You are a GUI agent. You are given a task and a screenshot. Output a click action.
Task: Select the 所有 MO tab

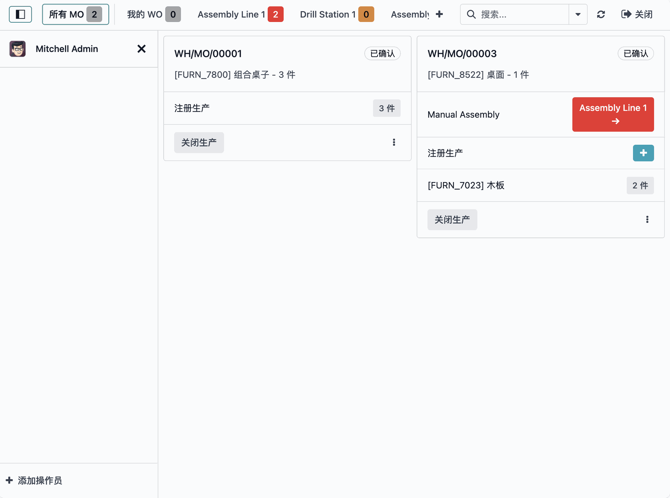click(x=75, y=14)
